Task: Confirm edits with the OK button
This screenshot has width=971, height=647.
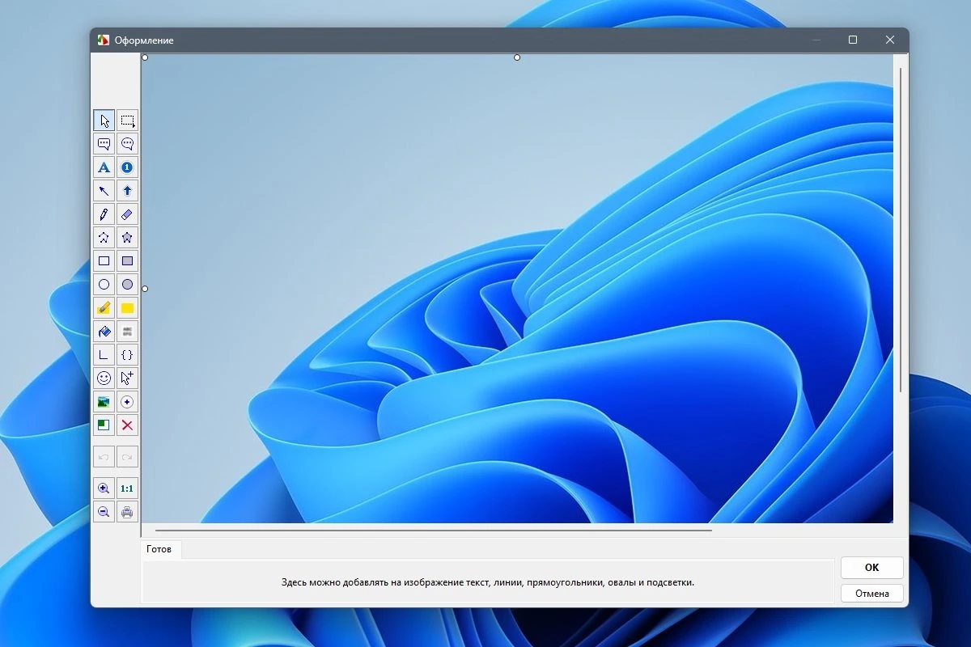Action: point(871,568)
